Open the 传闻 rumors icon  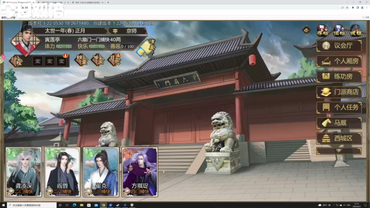(x=98, y=60)
